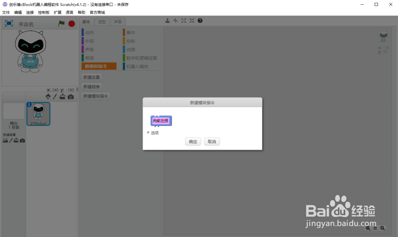Open the 连接 menu
Image resolution: width=398 pixels, height=237 pixels.
point(29,12)
